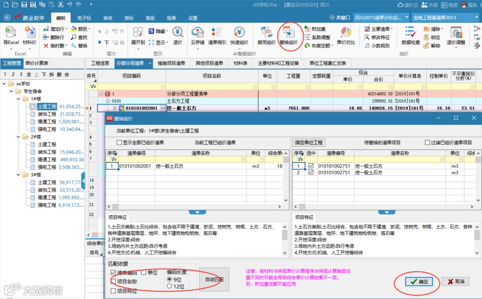Click the 导Excel import icon
The height and width of the screenshot is (299, 482).
coord(11,32)
